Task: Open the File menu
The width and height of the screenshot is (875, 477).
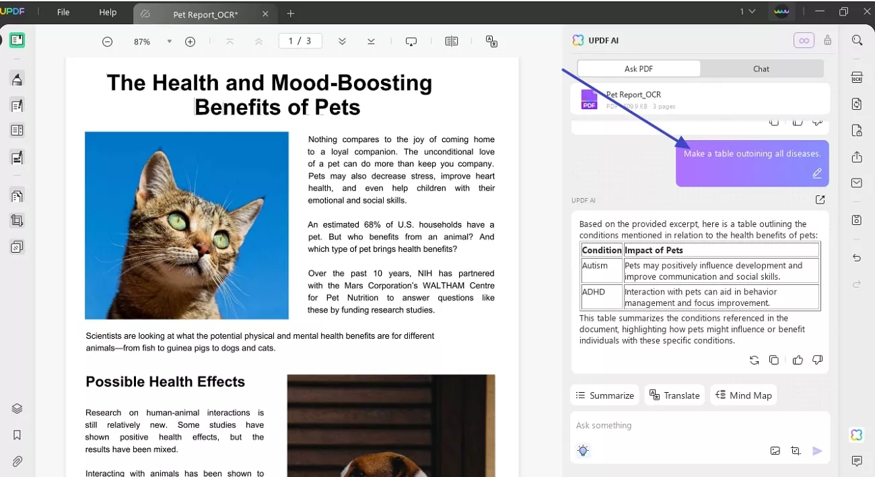Action: [x=63, y=12]
